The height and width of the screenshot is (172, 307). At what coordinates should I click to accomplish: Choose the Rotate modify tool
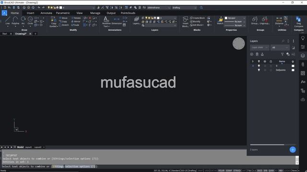pyautogui.click(x=76, y=18)
